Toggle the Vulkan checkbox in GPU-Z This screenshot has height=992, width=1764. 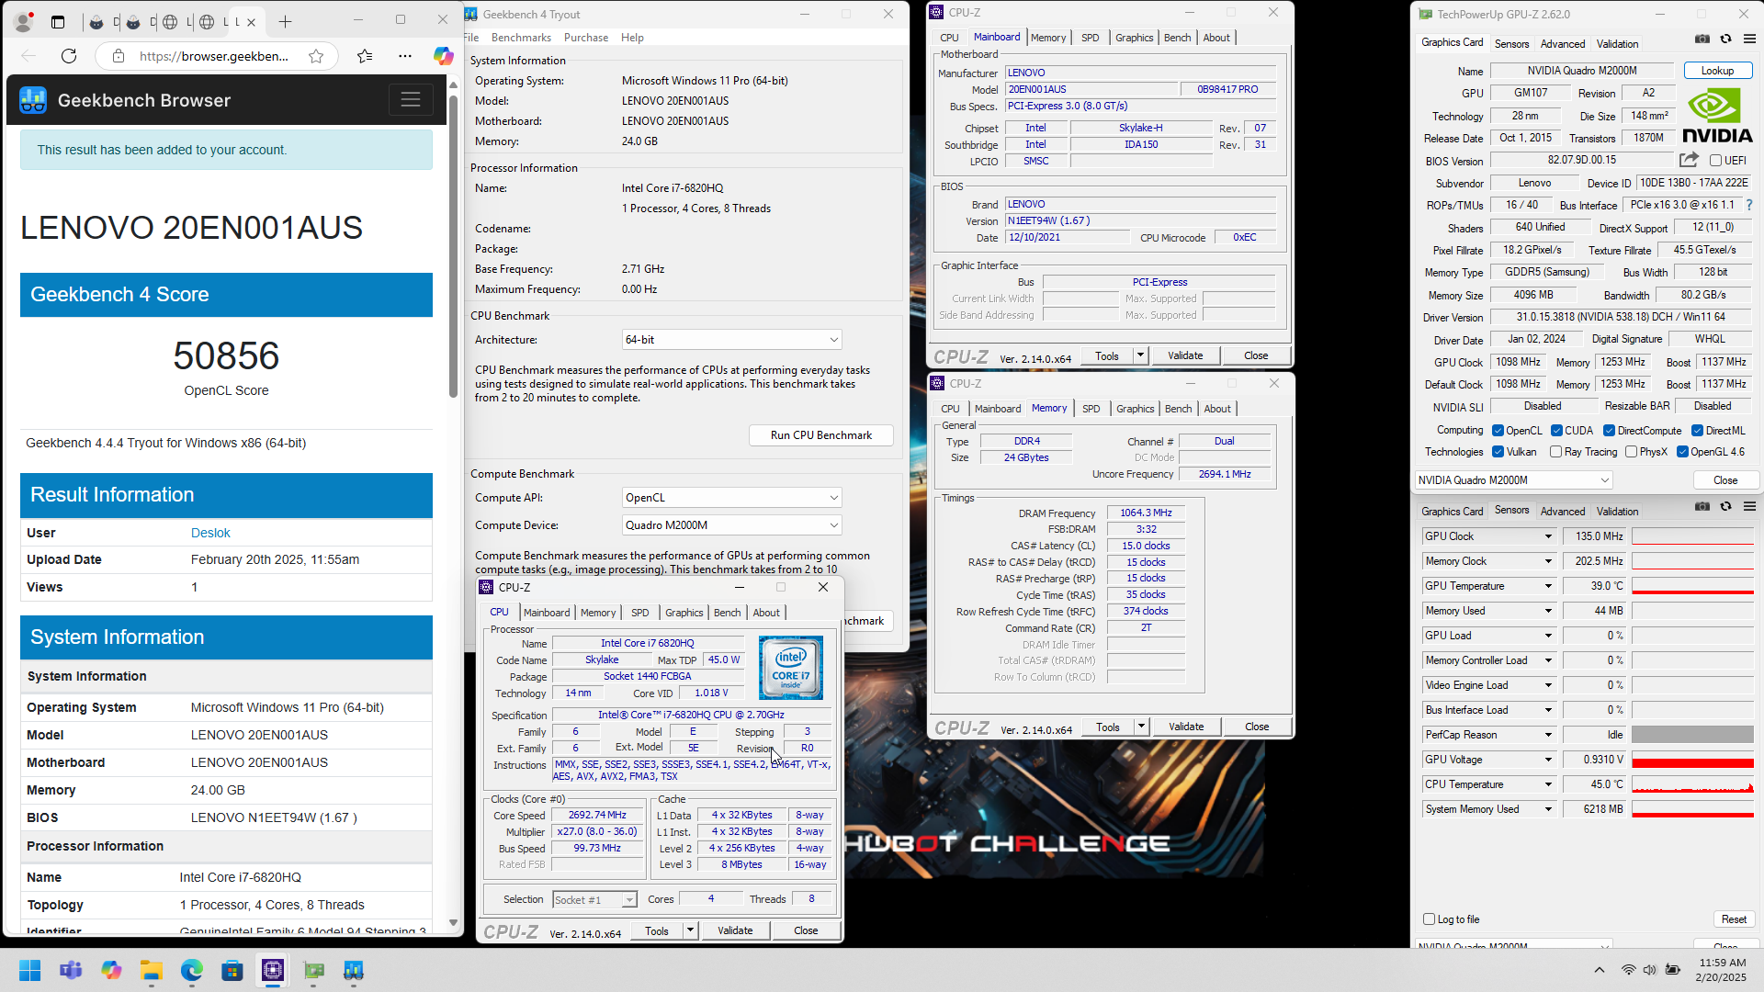(1498, 452)
